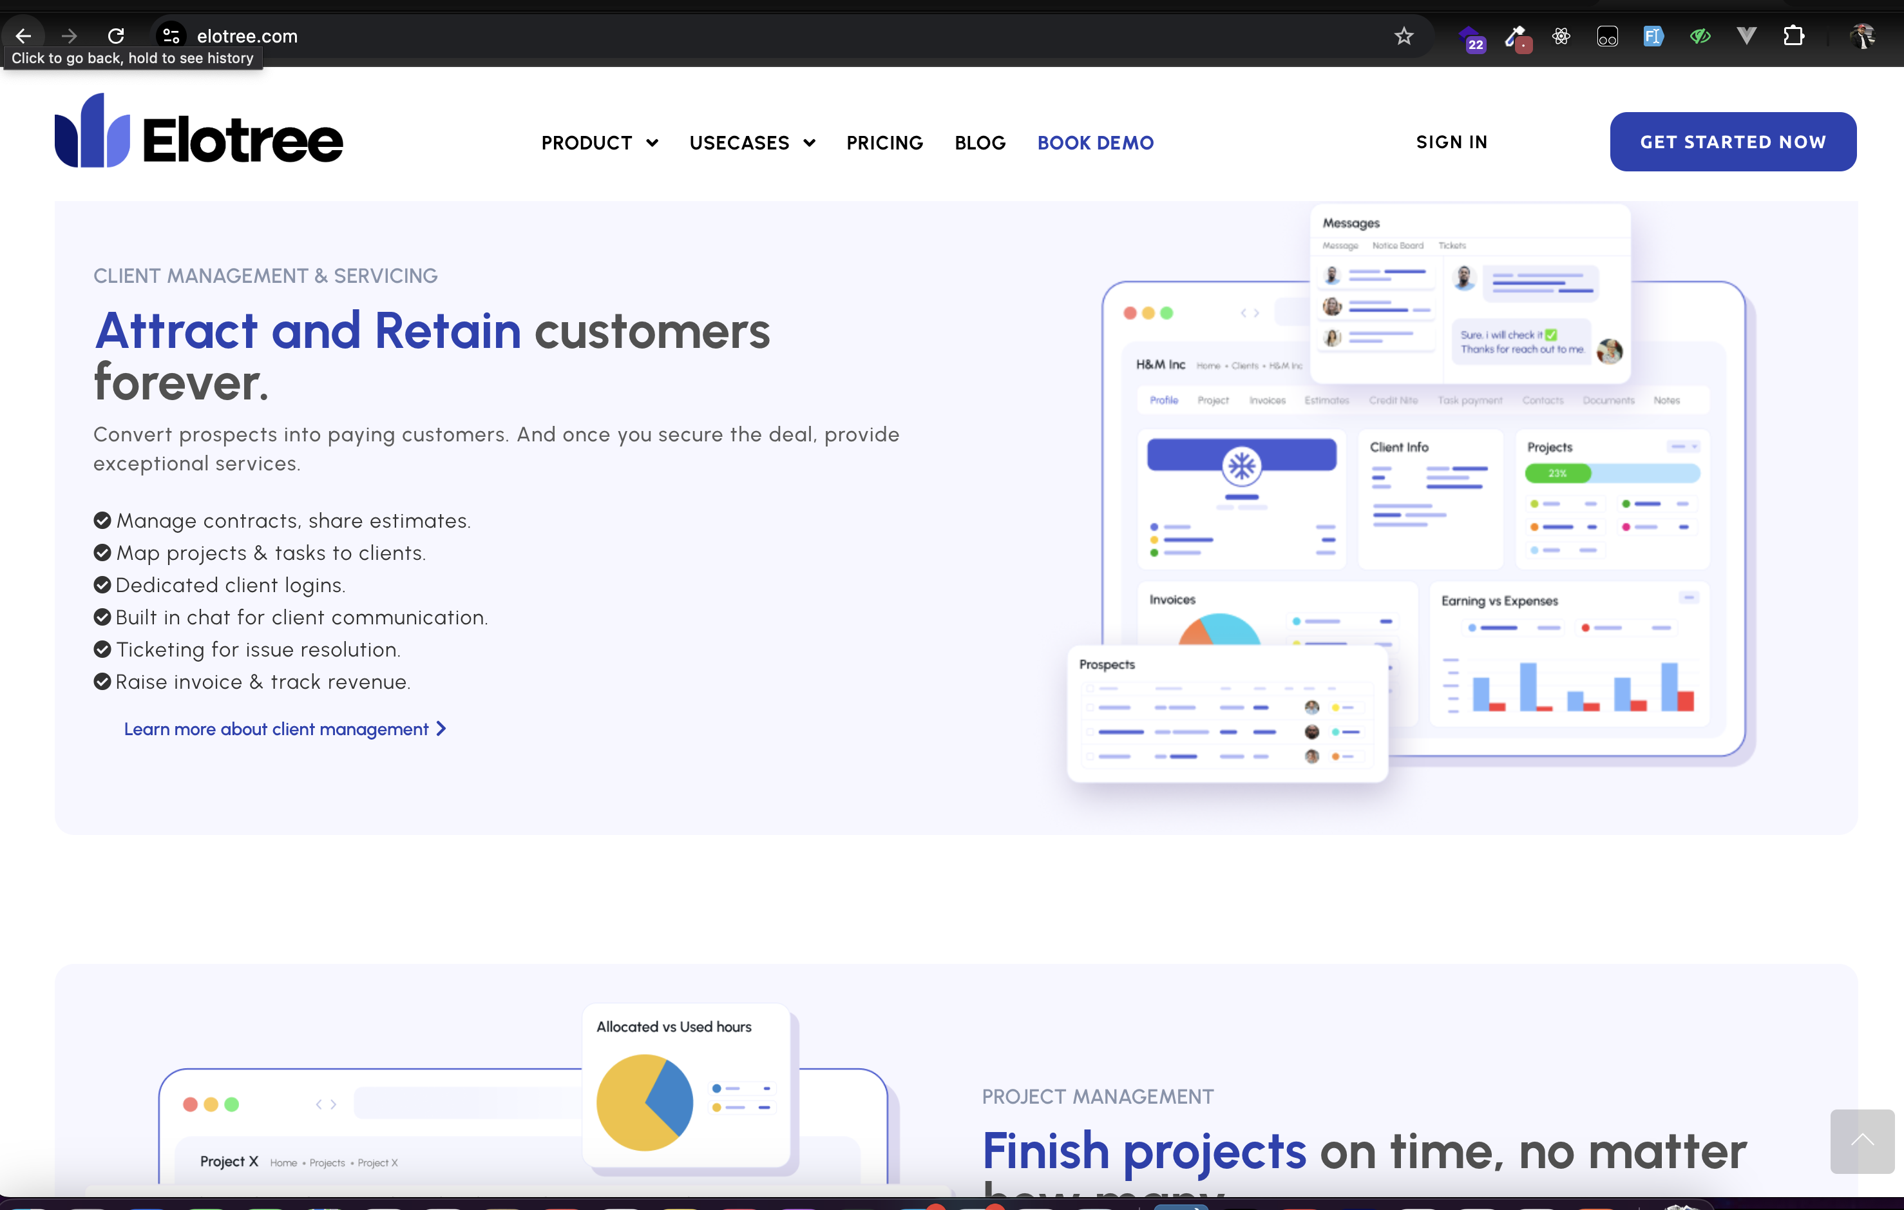Go back using the browser back arrow
Viewport: 1904px width, 1210px height.
click(x=23, y=35)
